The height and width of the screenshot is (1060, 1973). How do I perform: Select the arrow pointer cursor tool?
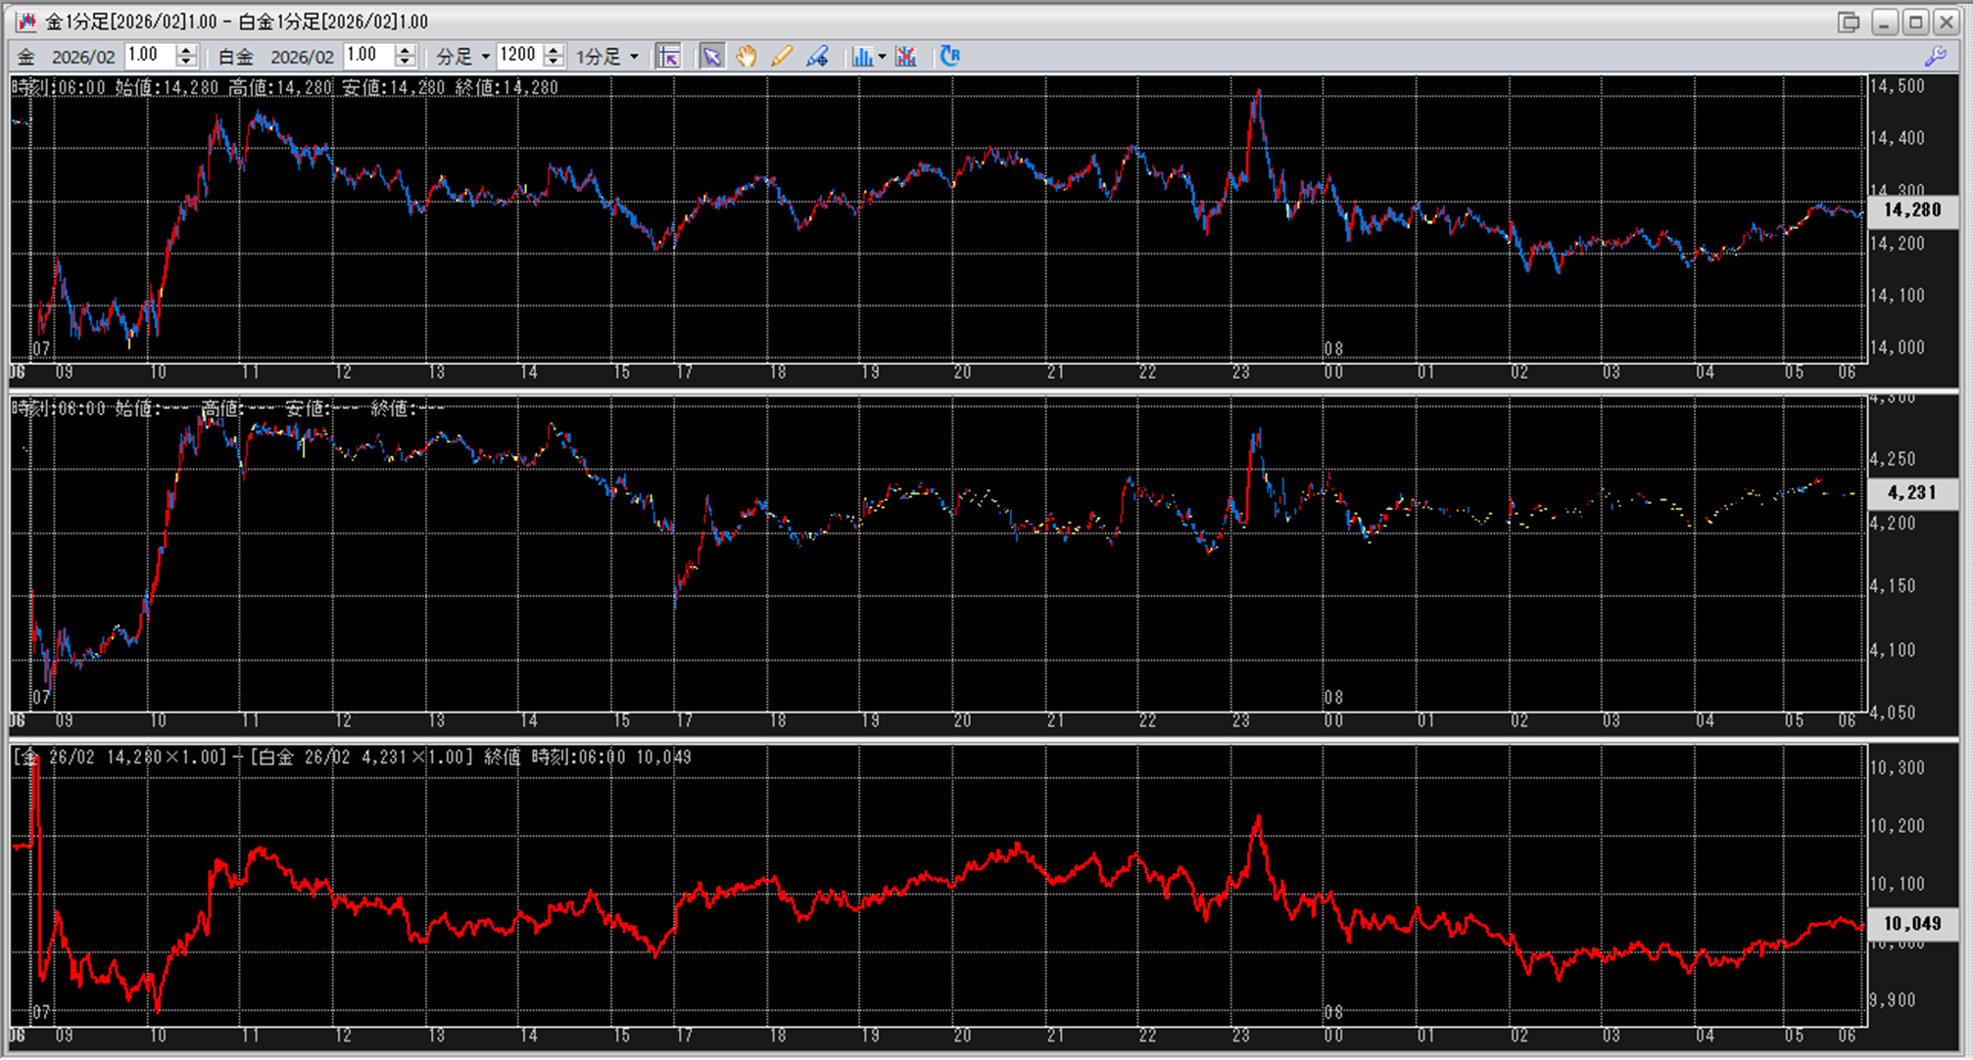coord(711,57)
